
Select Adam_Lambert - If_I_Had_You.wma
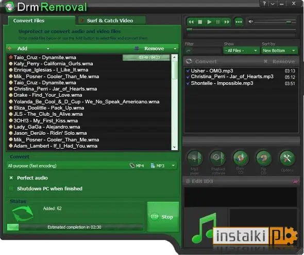coord(56,146)
